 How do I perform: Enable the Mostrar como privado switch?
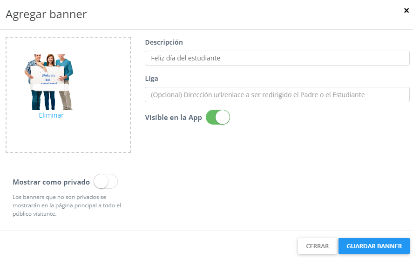tap(106, 182)
